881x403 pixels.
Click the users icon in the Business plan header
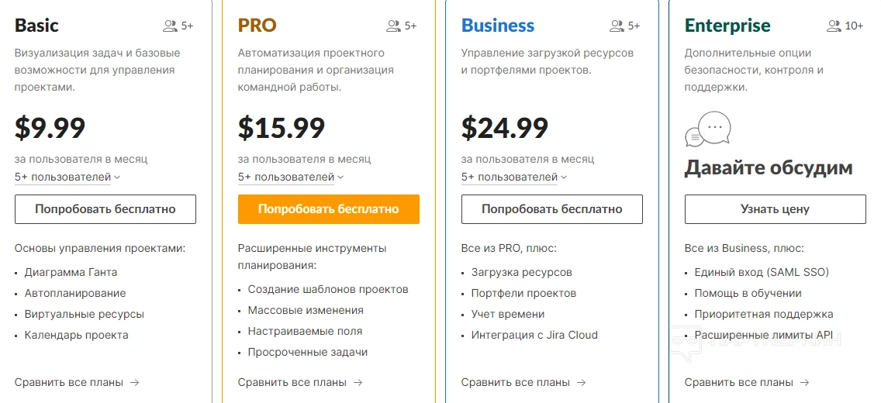pos(617,26)
